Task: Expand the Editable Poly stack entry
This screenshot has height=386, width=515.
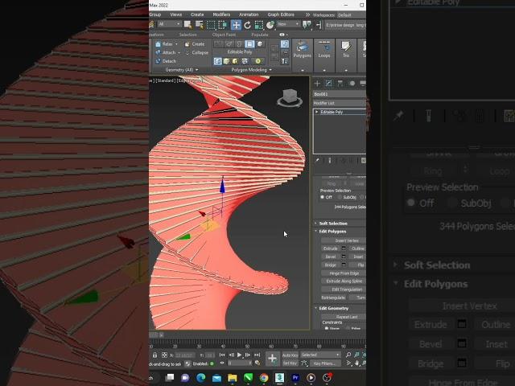Action: point(316,112)
